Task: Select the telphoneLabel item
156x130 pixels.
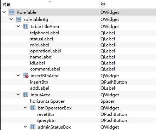Action: point(45,33)
